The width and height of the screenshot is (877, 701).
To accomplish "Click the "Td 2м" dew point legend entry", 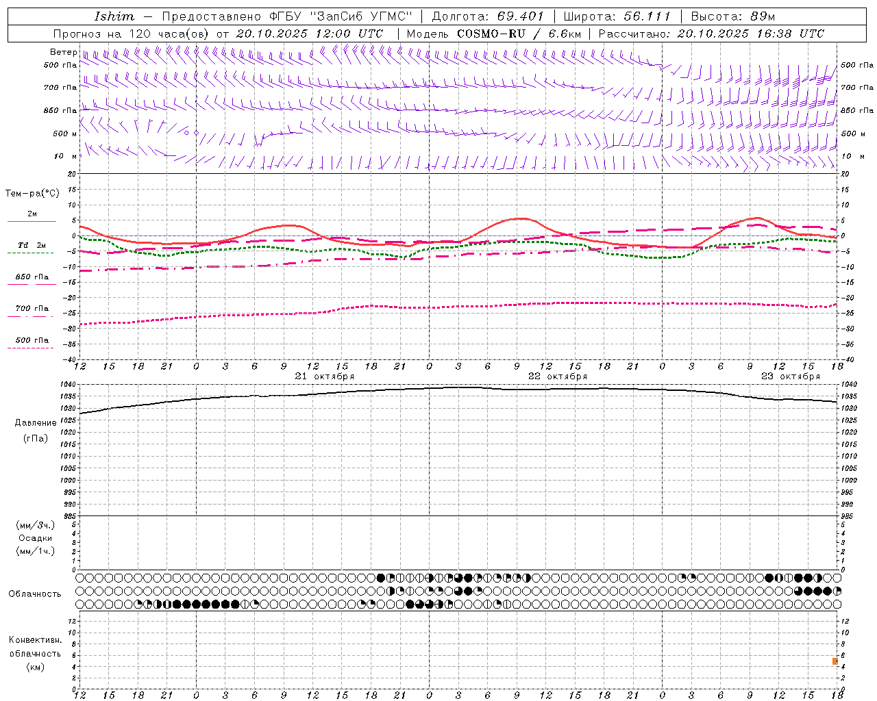I will [32, 245].
